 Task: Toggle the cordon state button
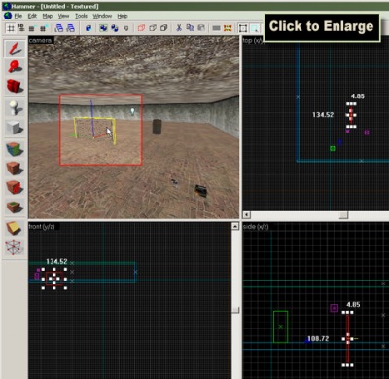pos(217,28)
